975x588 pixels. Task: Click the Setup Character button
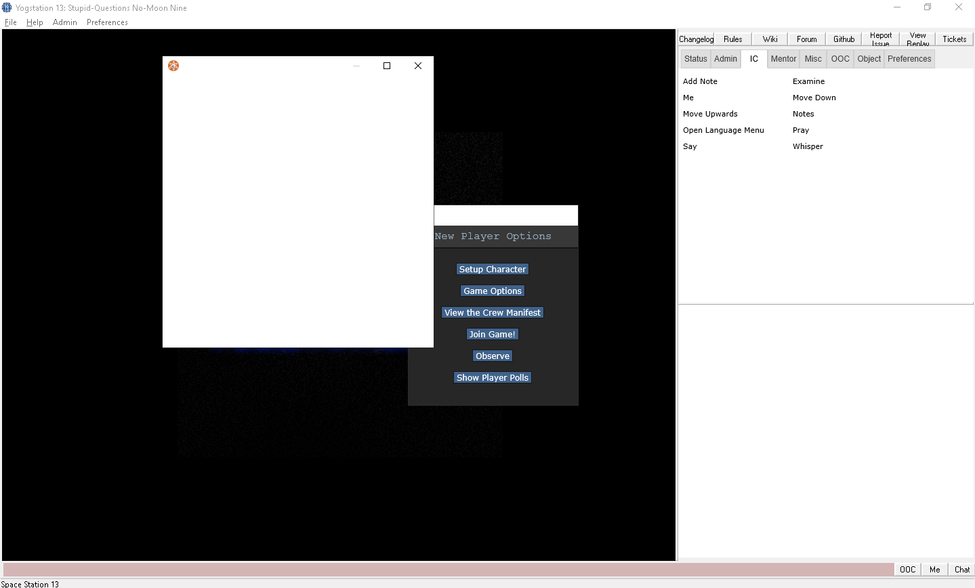click(493, 269)
